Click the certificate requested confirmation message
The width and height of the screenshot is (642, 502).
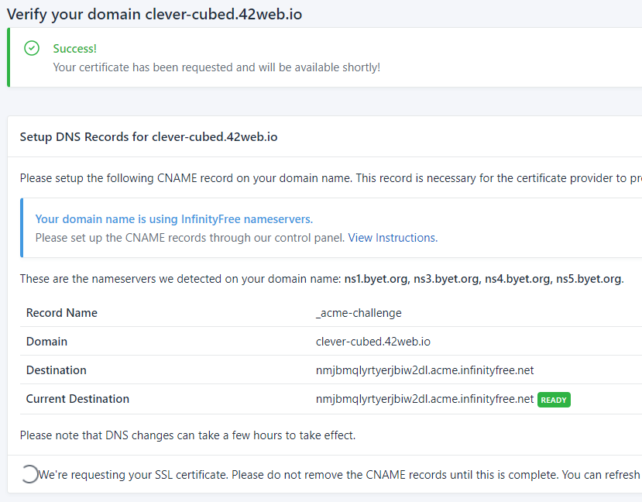click(x=216, y=67)
